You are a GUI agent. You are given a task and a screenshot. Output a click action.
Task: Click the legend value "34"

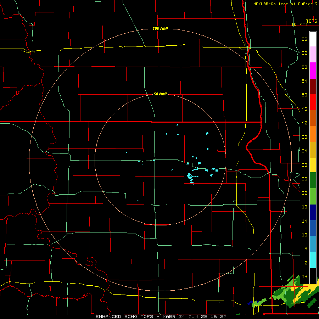304,151
